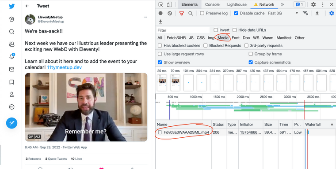Image resolution: width=336 pixels, height=169 pixels.
Task: Open initiator link 15754666
Action: click(x=251, y=132)
